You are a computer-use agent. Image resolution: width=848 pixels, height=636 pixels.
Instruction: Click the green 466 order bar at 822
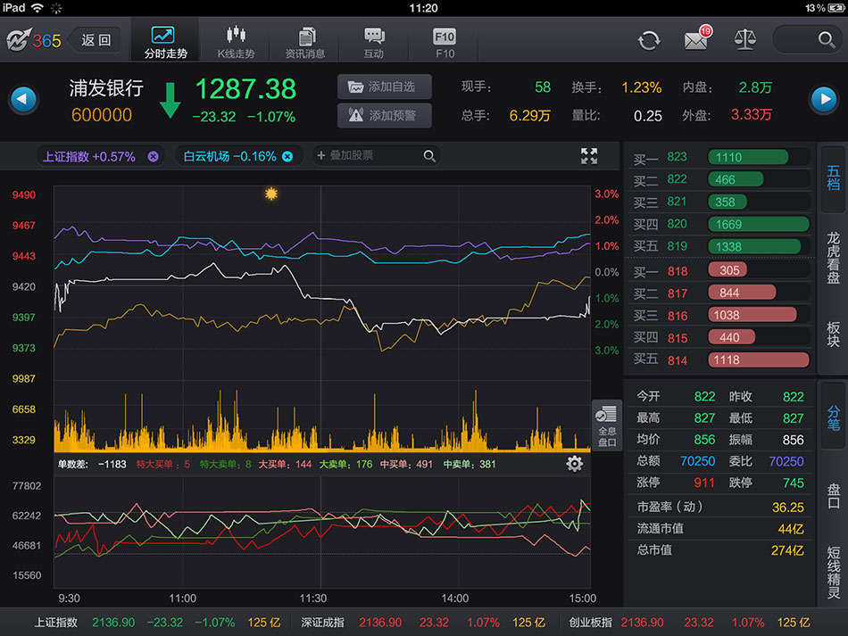[x=736, y=179]
